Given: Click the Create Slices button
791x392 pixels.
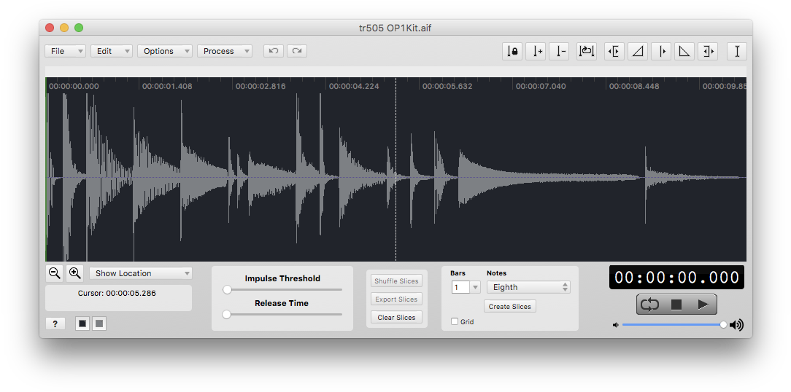Looking at the screenshot, I should 509,307.
